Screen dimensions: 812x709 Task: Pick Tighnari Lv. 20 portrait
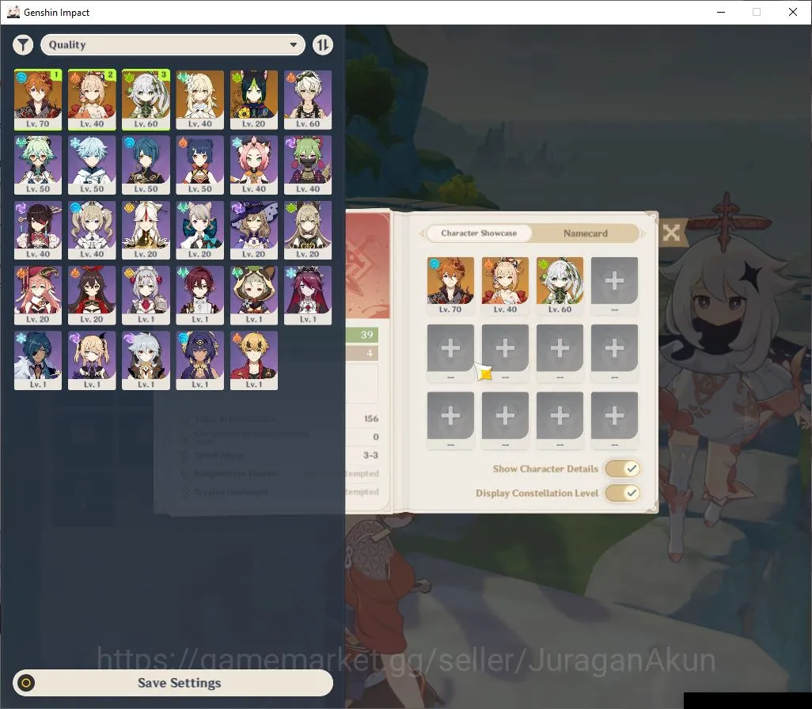pyautogui.click(x=254, y=100)
